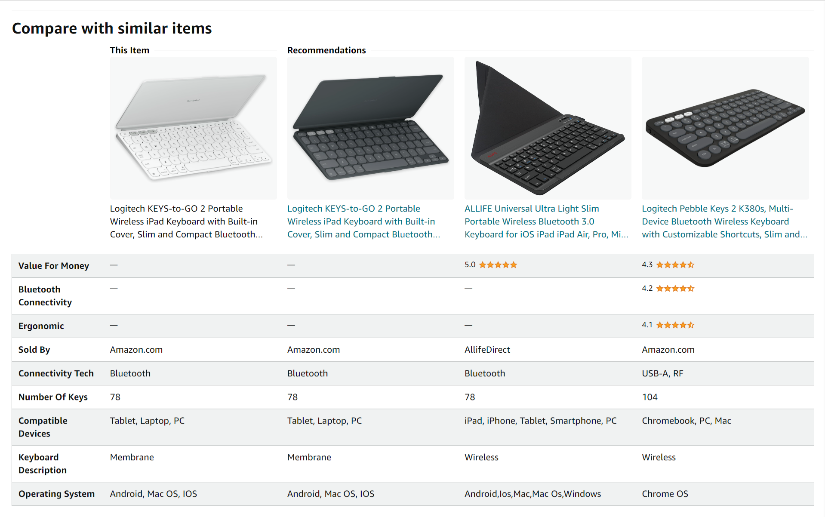Click the 4.1 Ergonomic star rating
The image size is (825, 517).
675,325
